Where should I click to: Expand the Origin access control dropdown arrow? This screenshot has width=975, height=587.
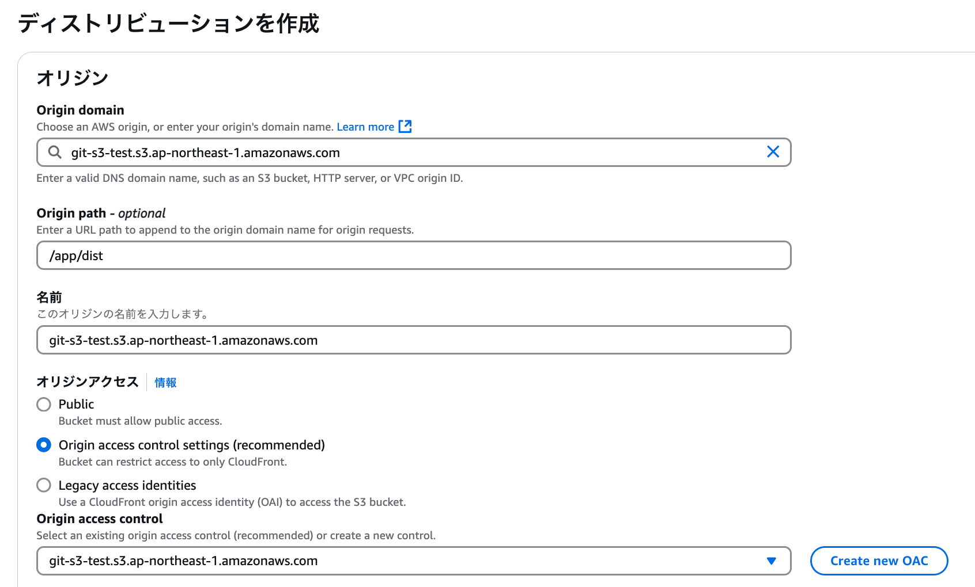(x=771, y=561)
